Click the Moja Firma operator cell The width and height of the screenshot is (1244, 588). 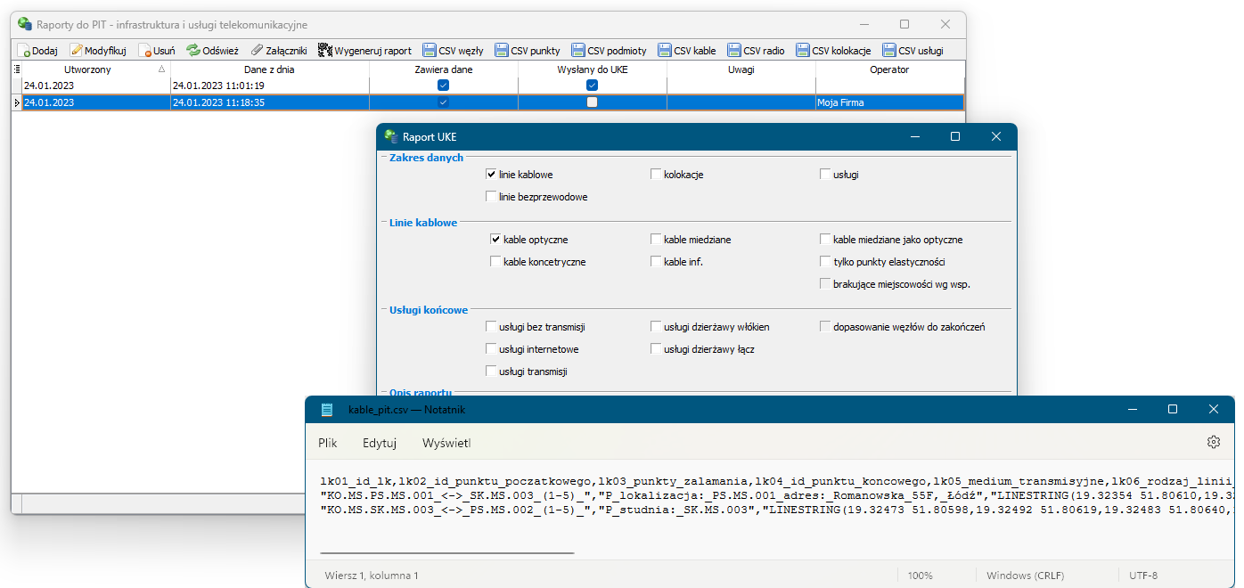pyautogui.click(x=889, y=102)
